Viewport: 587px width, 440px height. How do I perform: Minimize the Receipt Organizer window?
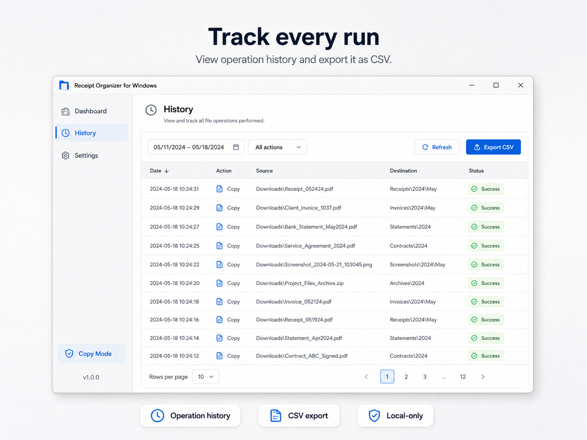(x=472, y=85)
